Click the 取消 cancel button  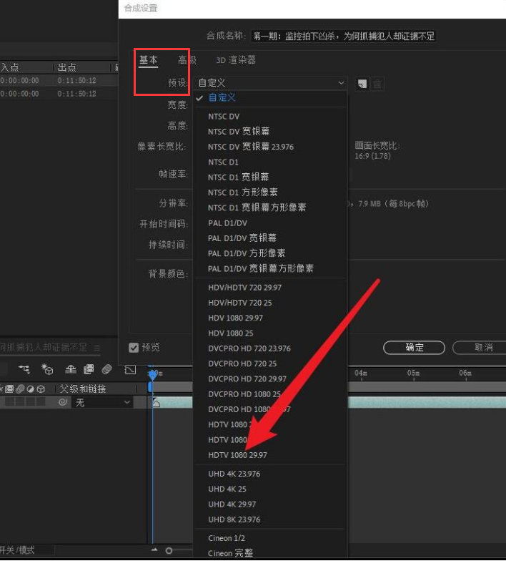[x=480, y=348]
